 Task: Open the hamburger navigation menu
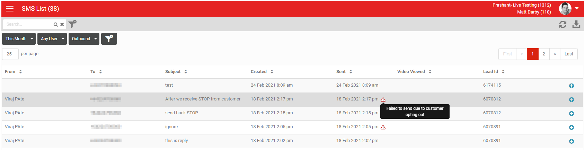[10, 9]
